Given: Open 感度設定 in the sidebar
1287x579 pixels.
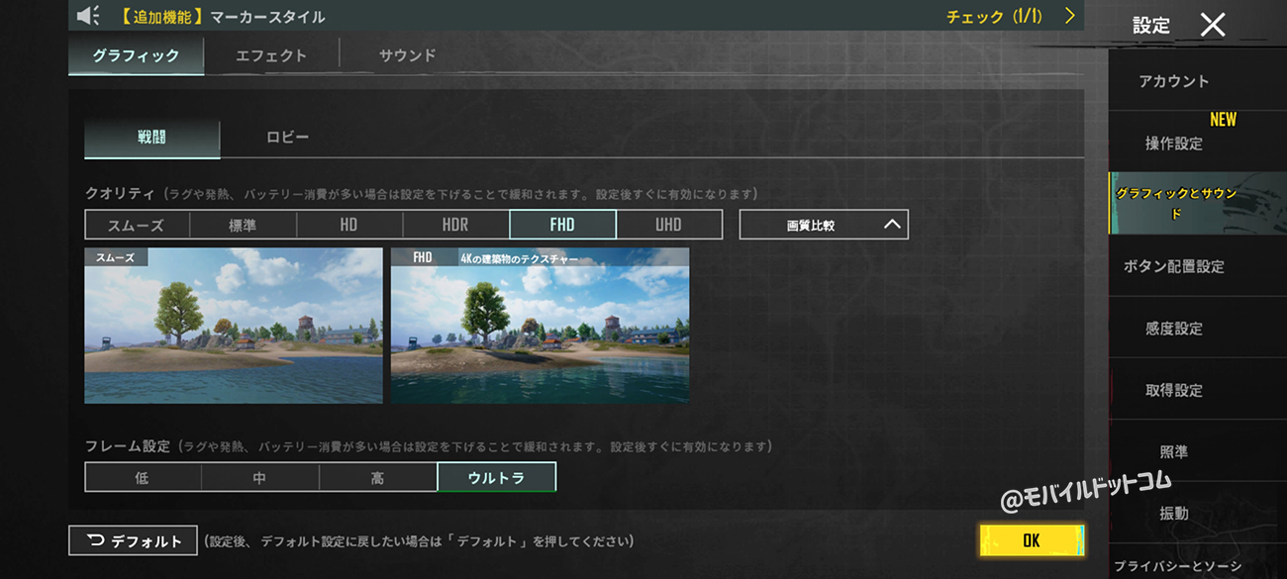Looking at the screenshot, I should (x=1173, y=329).
